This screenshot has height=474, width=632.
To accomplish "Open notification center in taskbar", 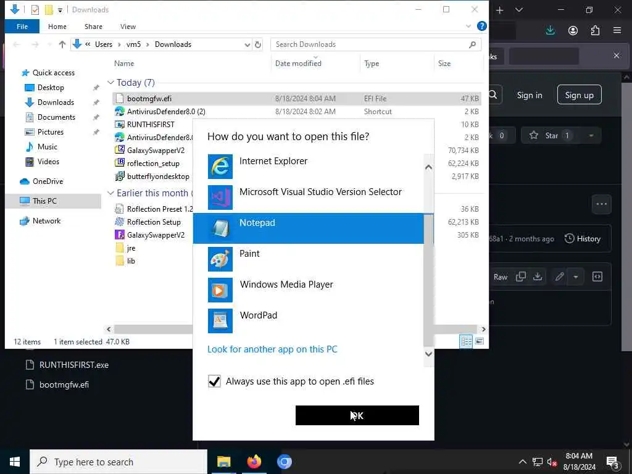I will pos(612,462).
